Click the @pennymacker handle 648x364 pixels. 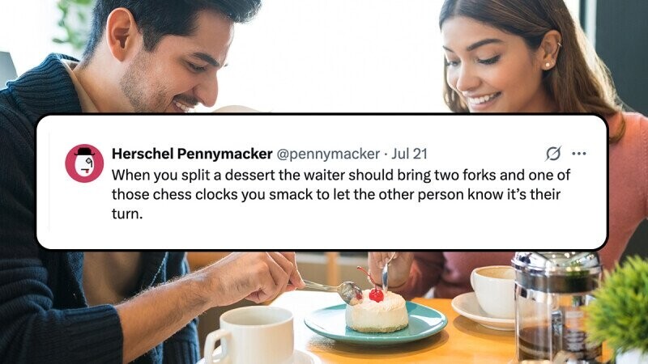(x=328, y=154)
